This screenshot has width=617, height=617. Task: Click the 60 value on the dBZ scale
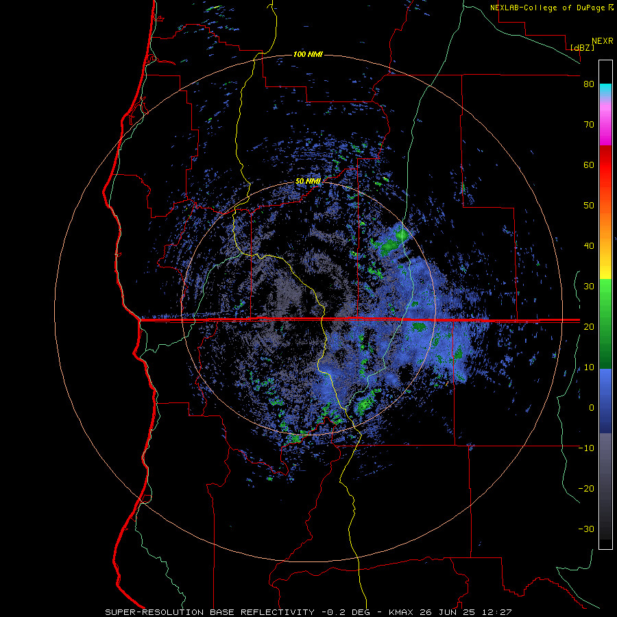589,165
